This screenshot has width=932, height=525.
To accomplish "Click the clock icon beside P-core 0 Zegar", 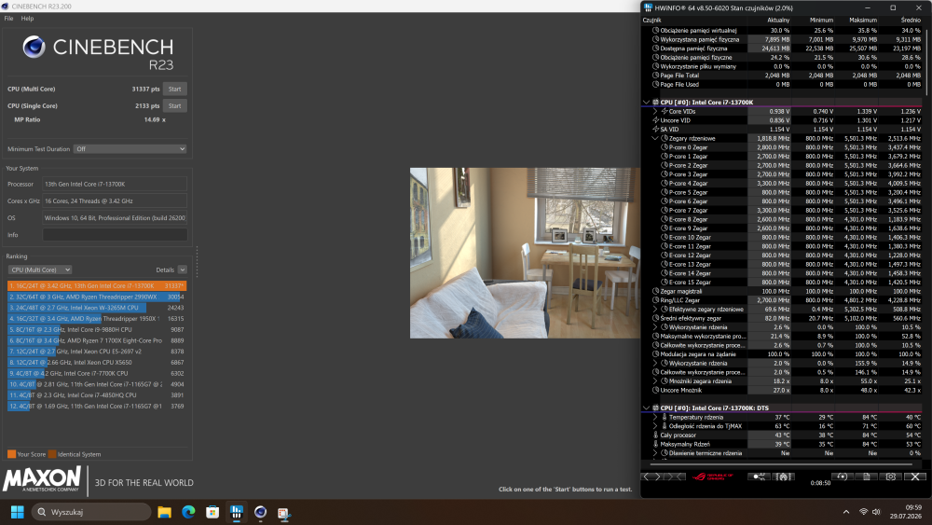I will (665, 147).
